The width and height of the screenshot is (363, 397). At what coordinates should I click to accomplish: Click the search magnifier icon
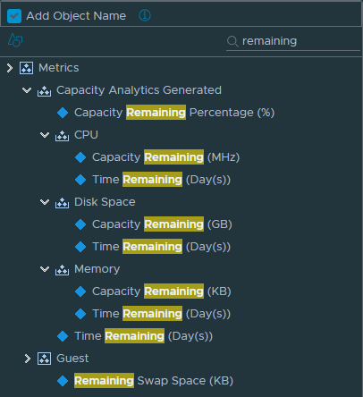point(232,41)
